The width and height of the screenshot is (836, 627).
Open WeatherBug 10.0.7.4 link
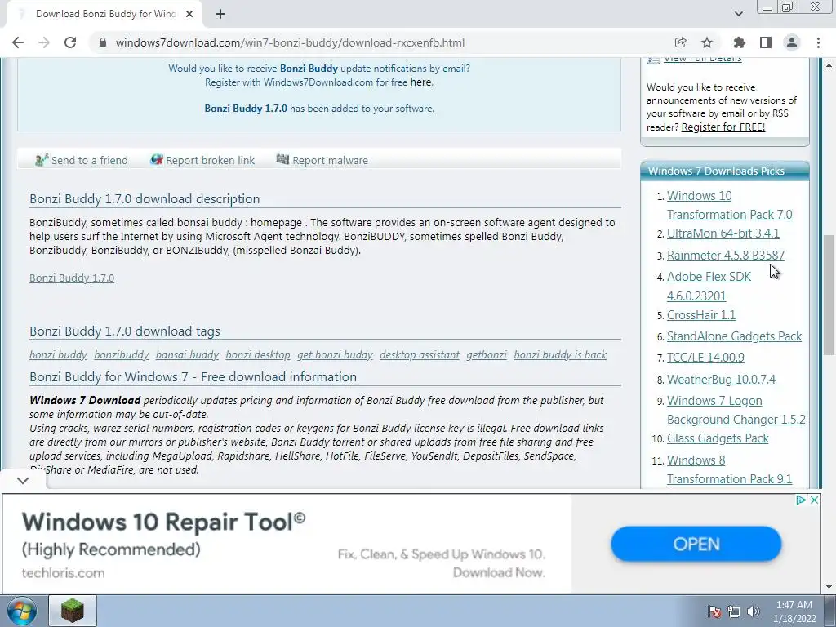pyautogui.click(x=721, y=379)
